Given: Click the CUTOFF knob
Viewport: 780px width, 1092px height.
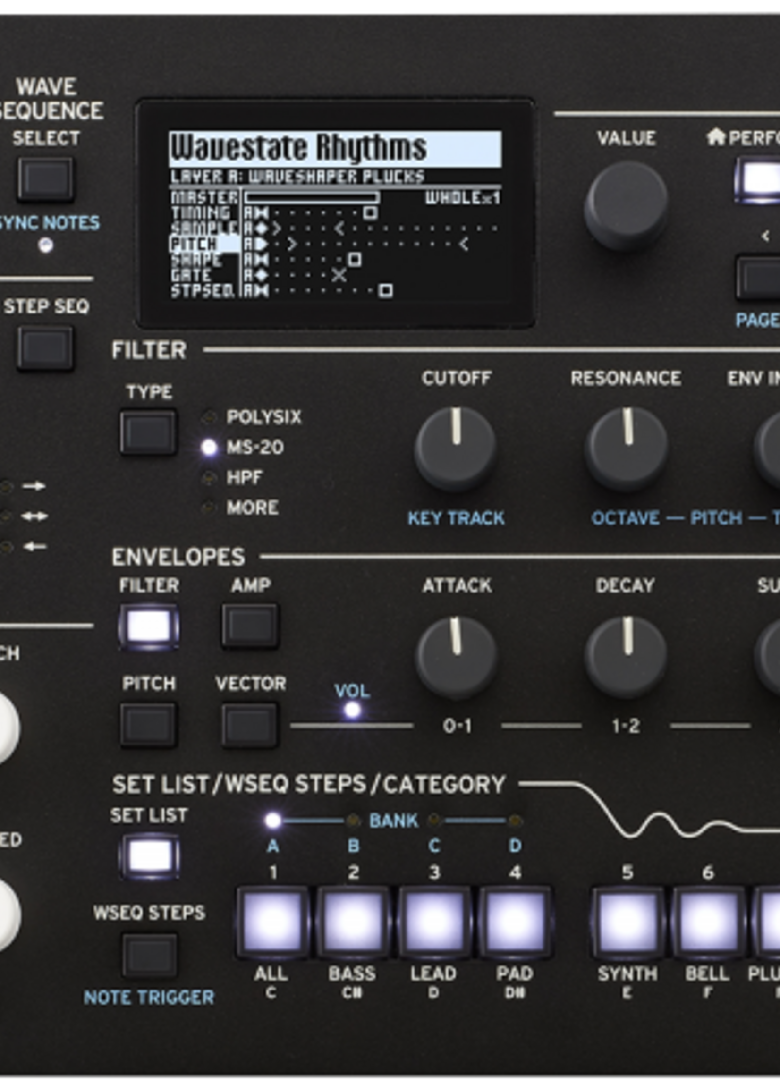Looking at the screenshot, I should (x=455, y=449).
